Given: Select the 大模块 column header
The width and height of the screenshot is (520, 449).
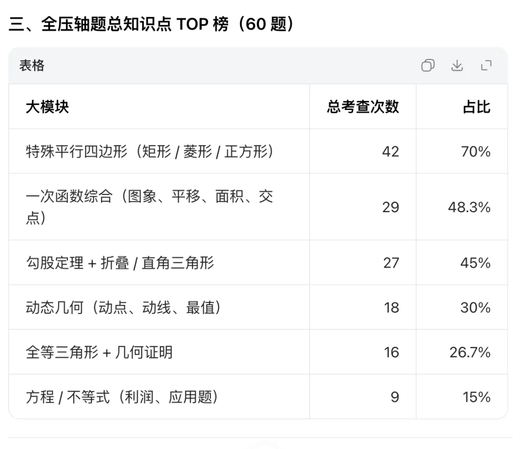Looking at the screenshot, I should [47, 107].
